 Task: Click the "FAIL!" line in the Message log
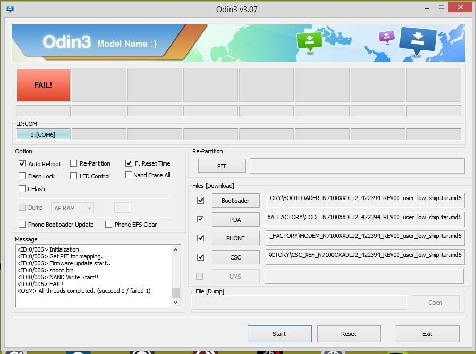coord(40,284)
